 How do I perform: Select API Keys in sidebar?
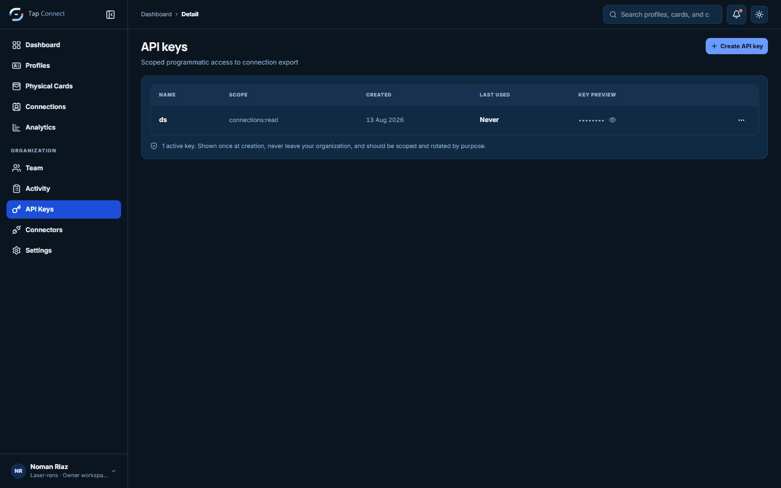[x=63, y=209]
